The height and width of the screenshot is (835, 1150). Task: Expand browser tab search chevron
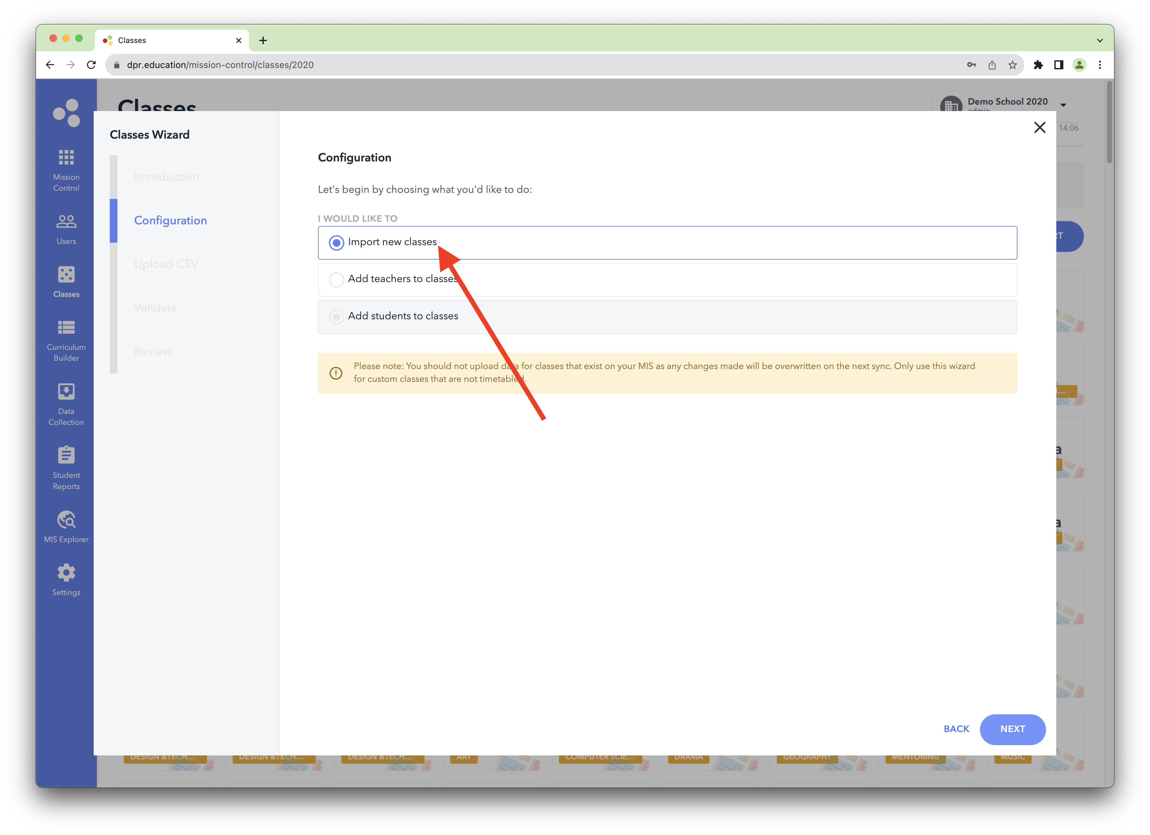pyautogui.click(x=1099, y=40)
